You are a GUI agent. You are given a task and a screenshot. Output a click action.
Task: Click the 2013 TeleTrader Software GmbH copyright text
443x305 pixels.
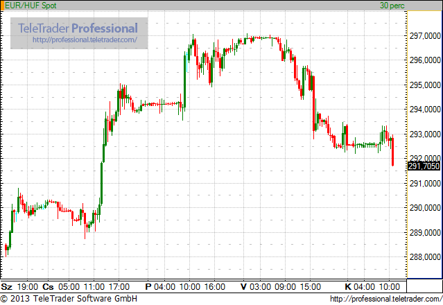69,299
